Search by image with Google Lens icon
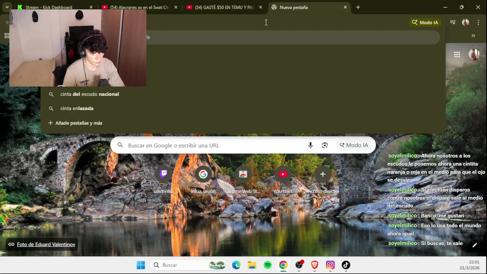Screen dimensions: 487x274 (x=325, y=145)
